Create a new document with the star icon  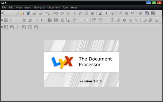click(x=22, y=13)
